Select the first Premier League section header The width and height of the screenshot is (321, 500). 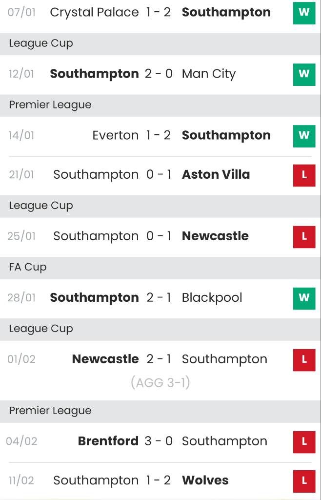pos(50,105)
